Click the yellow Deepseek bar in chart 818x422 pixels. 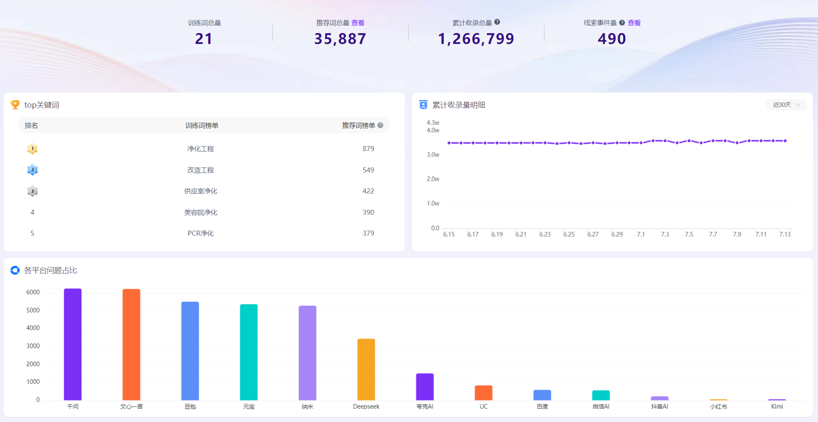(366, 369)
